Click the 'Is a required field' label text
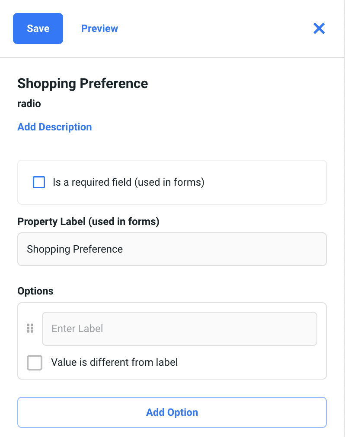Image resolution: width=345 pixels, height=437 pixels. pos(128,182)
